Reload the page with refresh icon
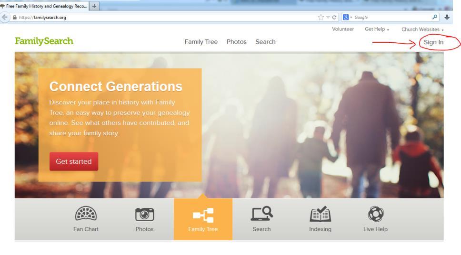Image resolution: width=461 pixels, height=255 pixels. pyautogui.click(x=334, y=17)
